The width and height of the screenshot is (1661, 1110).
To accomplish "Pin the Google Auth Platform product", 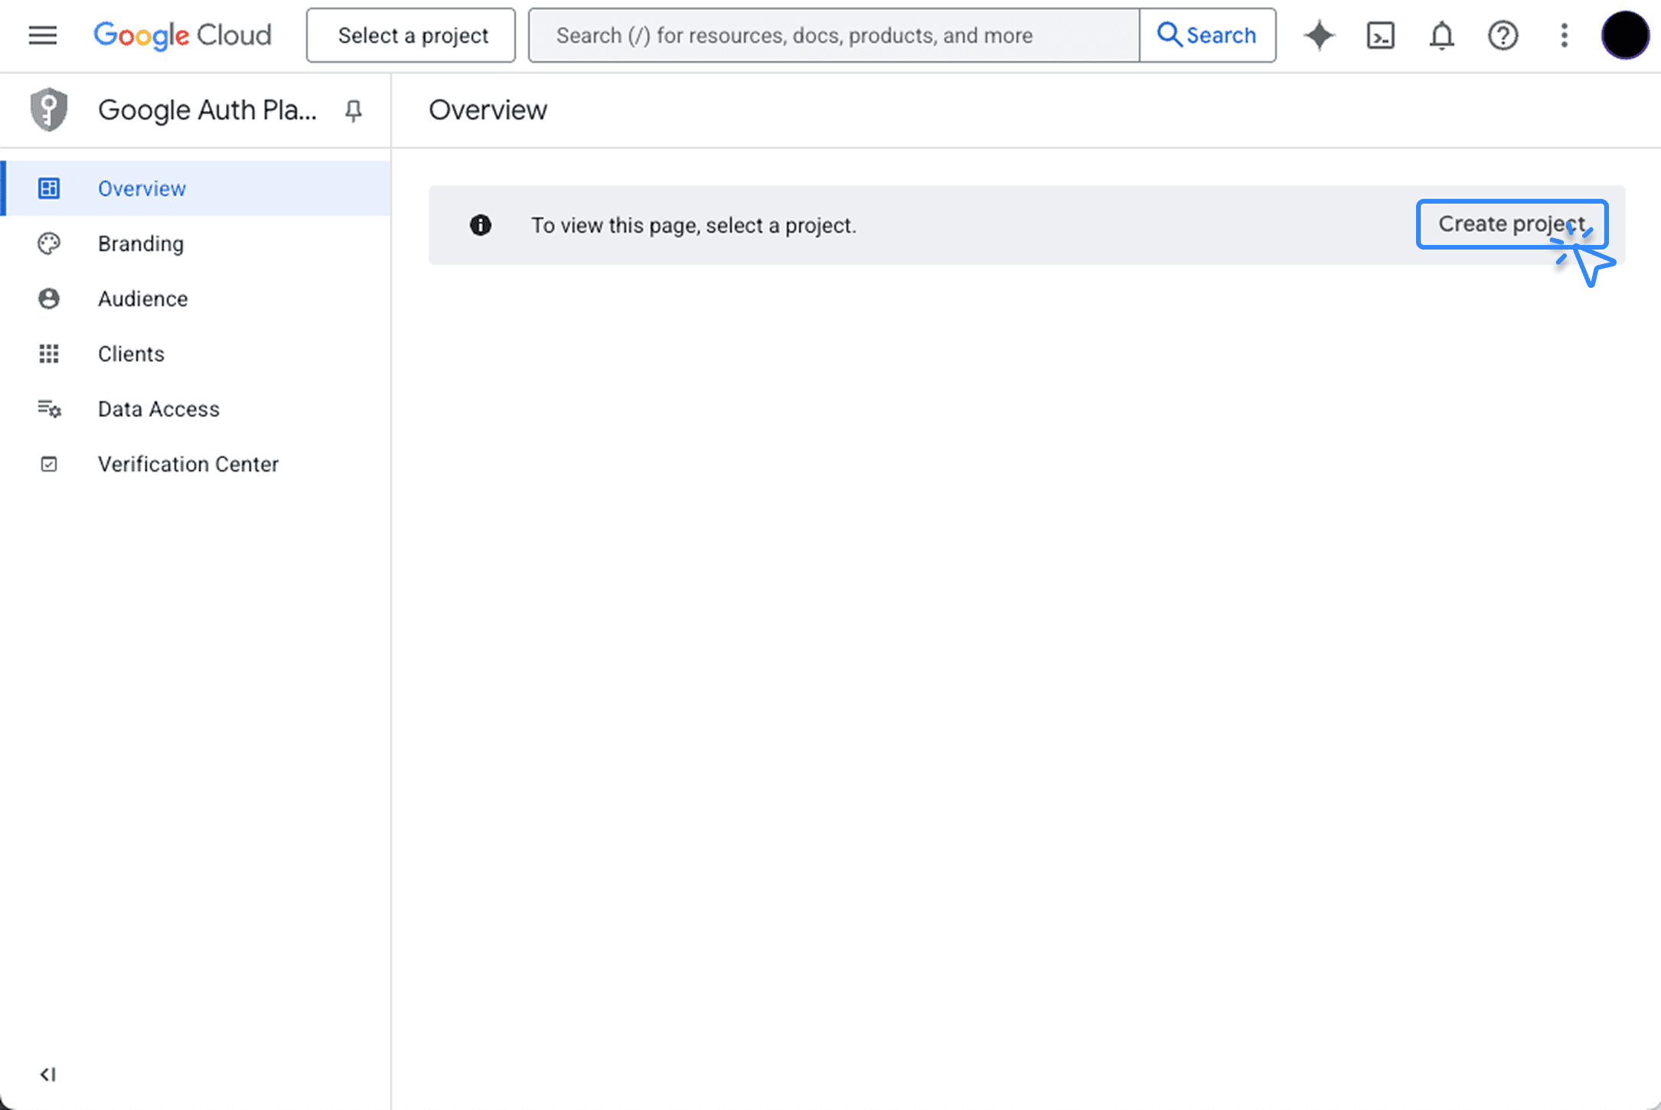I will point(353,111).
